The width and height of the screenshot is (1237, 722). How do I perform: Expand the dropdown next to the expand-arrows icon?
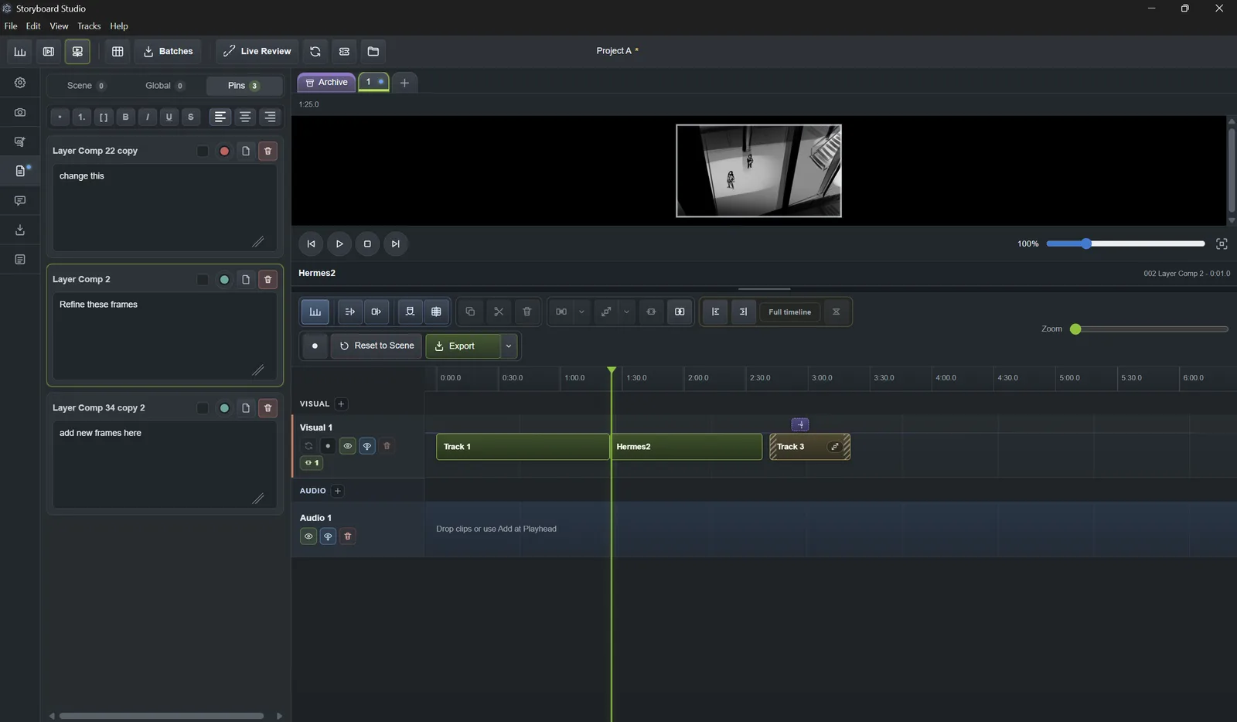(626, 312)
